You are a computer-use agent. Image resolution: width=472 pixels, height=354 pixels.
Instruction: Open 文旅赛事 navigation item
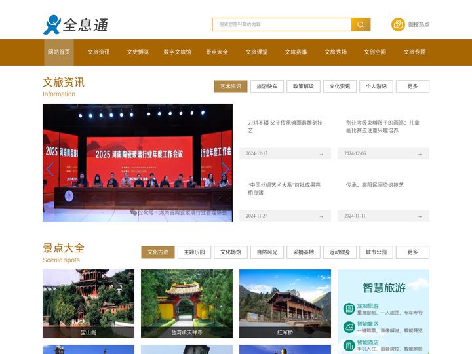[296, 52]
